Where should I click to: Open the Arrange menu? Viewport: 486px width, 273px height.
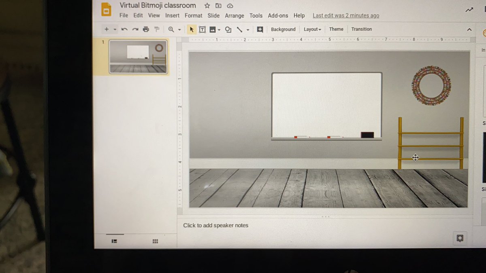click(234, 16)
